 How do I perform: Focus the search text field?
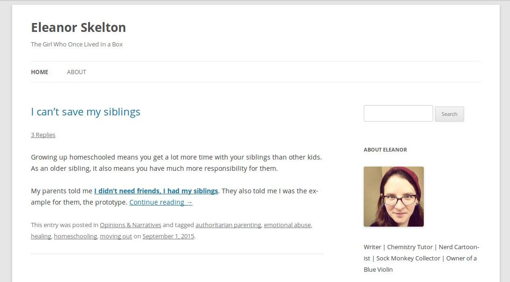398,114
